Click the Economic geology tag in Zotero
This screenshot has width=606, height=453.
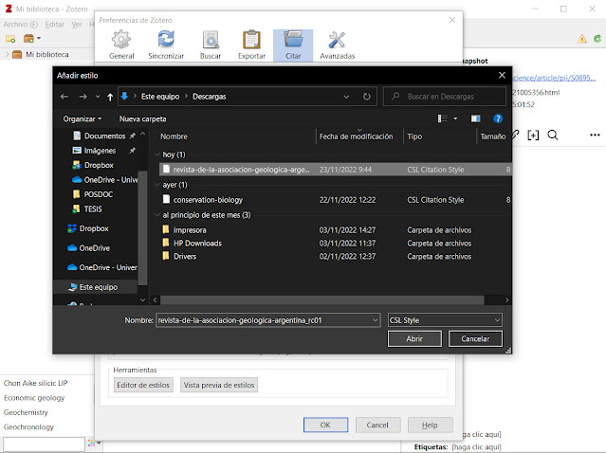[34, 398]
